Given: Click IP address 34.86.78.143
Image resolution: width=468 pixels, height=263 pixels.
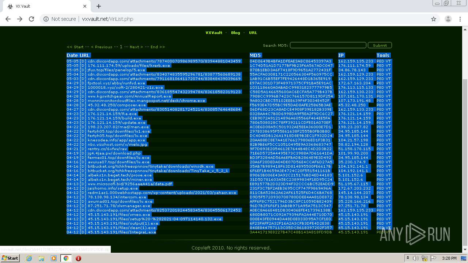Looking at the screenshot, I should 352,70.
